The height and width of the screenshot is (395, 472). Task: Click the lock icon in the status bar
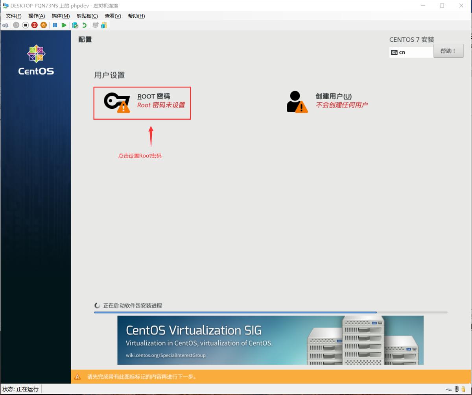(x=463, y=389)
